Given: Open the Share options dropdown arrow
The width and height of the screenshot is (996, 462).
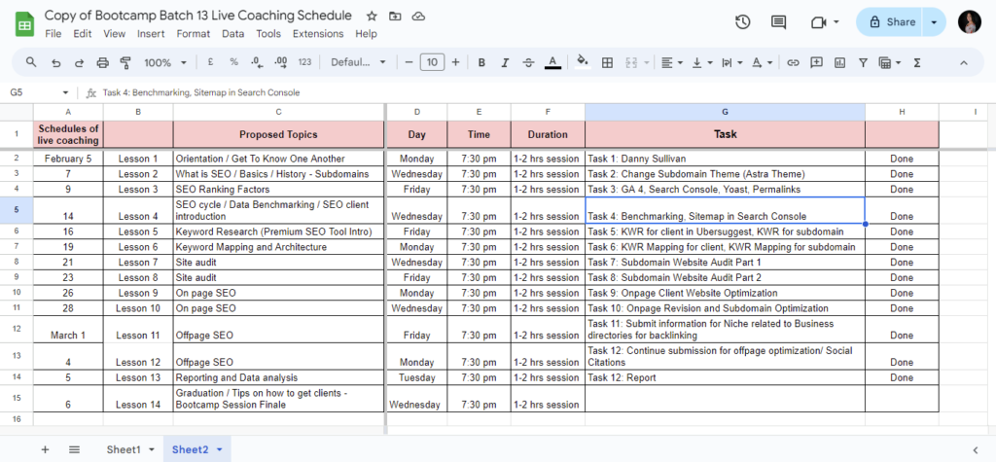Looking at the screenshot, I should click(x=934, y=22).
